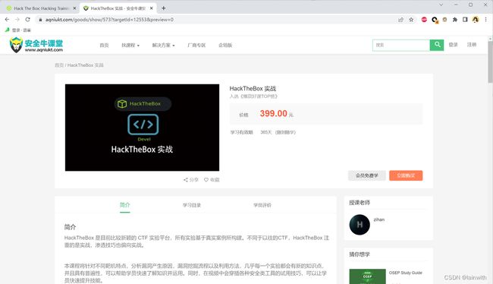This screenshot has height=284, width=493.
Task: Open the tab search chevron in title bar
Action: click(x=441, y=5)
